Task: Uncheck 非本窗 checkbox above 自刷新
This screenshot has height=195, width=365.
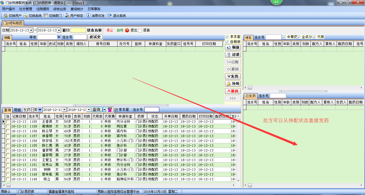Action: pyautogui.click(x=227, y=37)
